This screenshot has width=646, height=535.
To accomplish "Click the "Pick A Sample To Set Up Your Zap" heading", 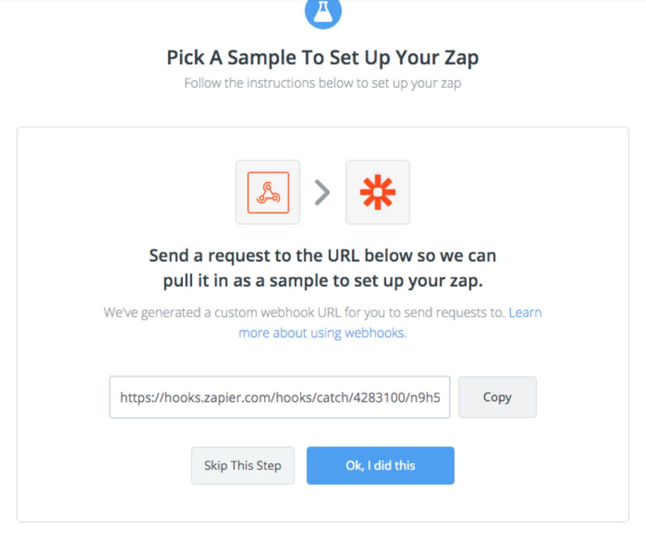I will (x=322, y=58).
